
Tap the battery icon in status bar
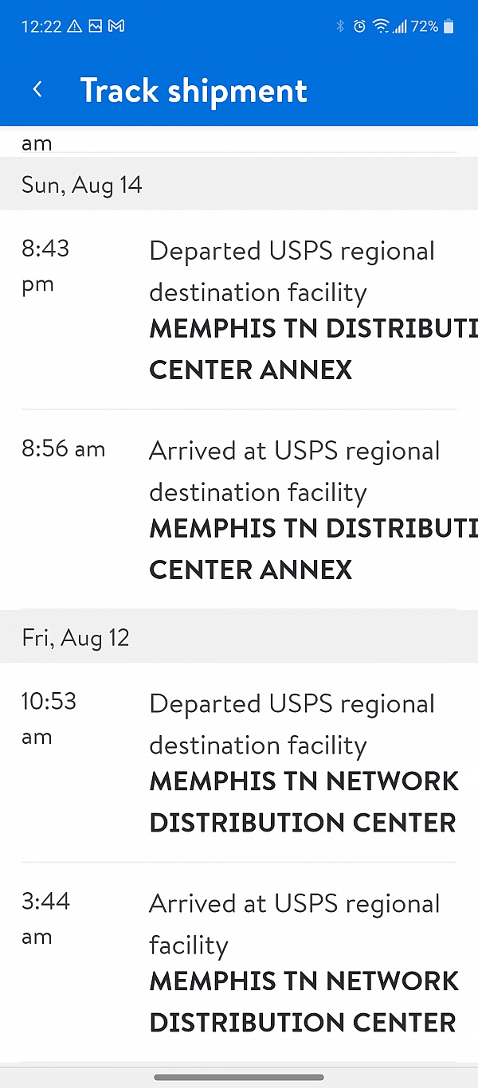tap(449, 26)
